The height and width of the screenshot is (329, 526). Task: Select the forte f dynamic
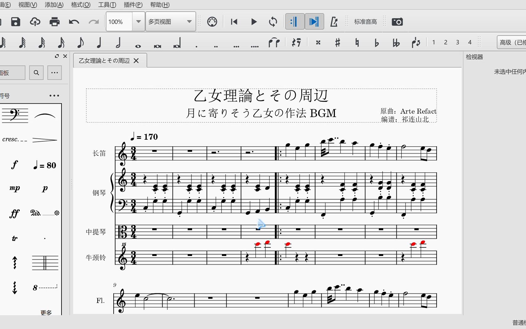tap(14, 164)
